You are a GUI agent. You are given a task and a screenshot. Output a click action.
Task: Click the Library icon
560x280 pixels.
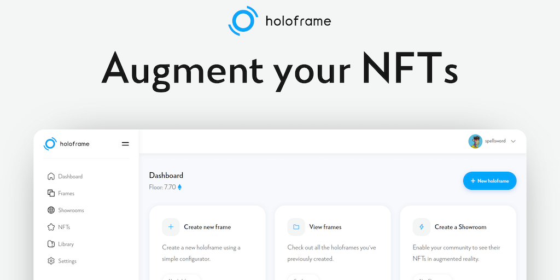pos(51,244)
